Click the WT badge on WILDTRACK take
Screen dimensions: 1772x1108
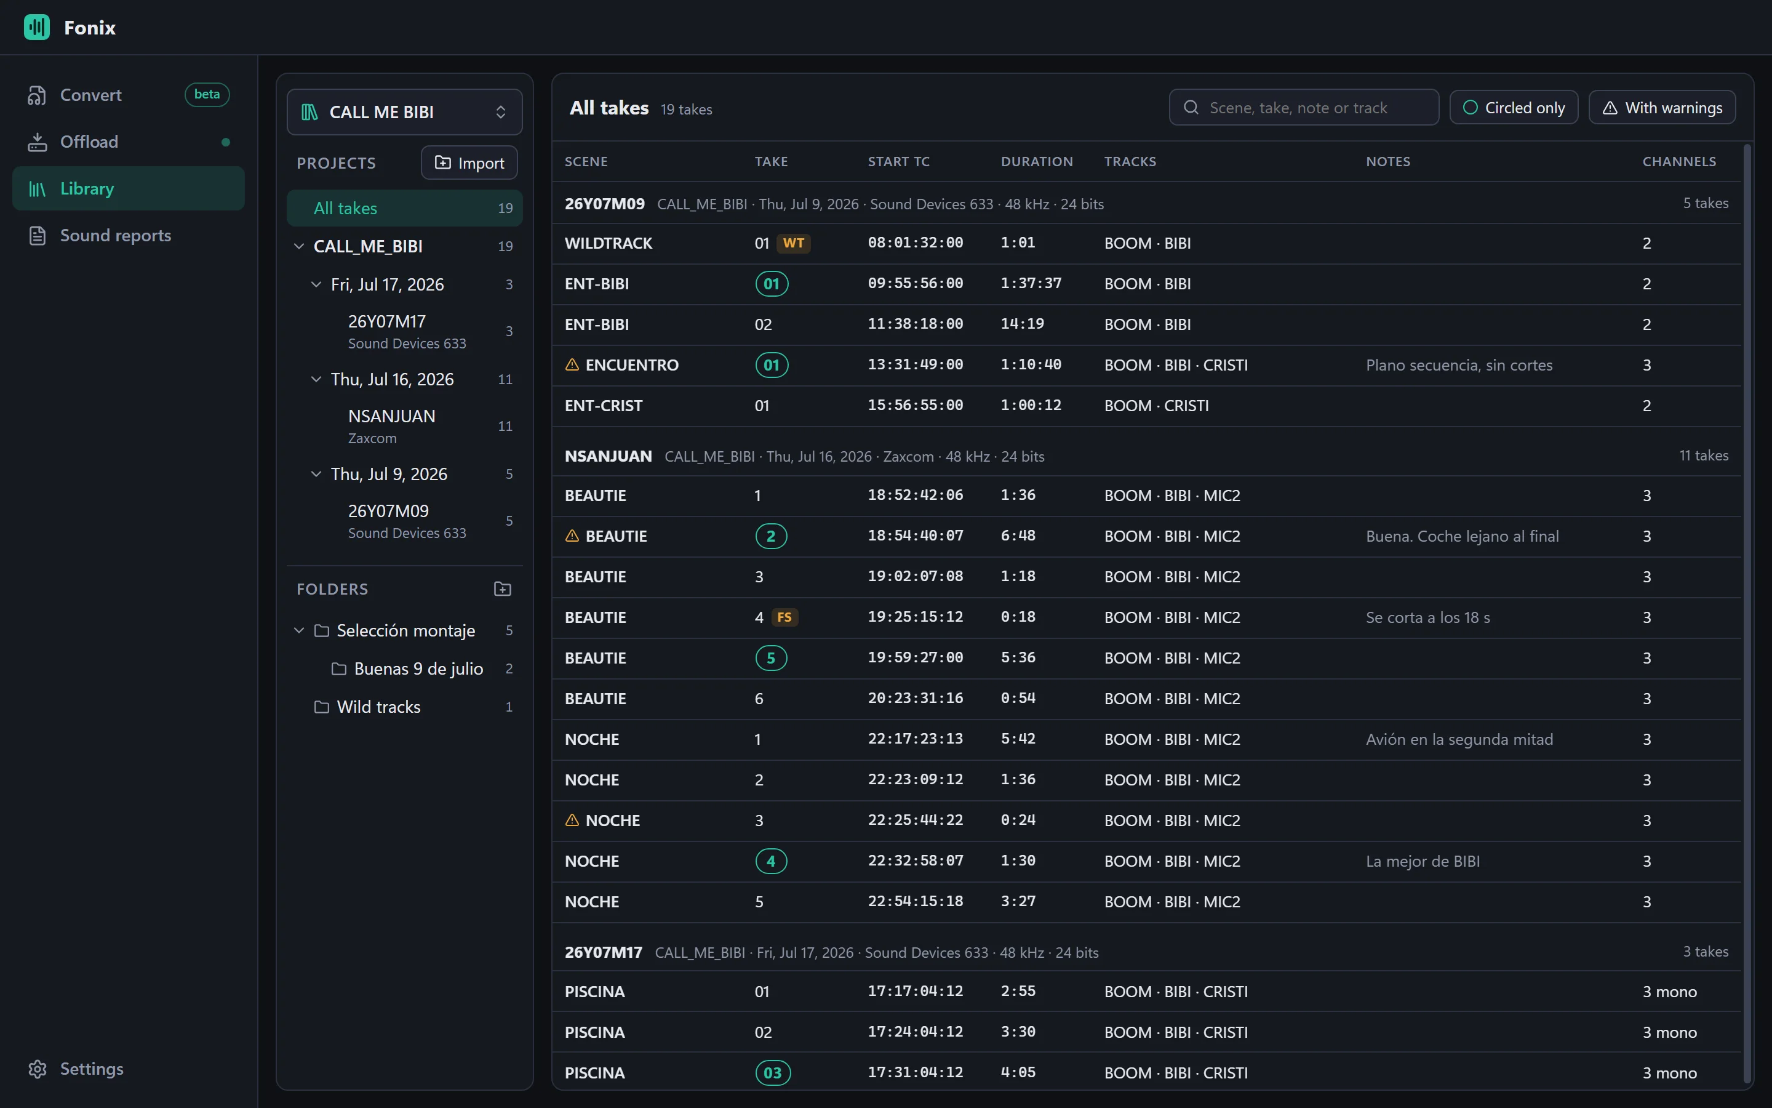(793, 243)
